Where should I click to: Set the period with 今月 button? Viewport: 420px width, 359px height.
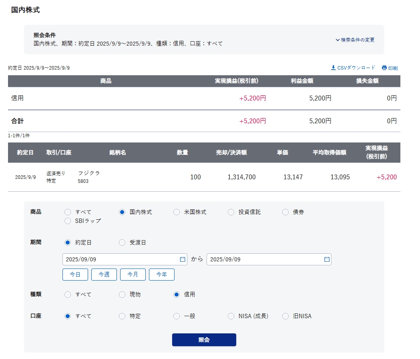point(133,275)
